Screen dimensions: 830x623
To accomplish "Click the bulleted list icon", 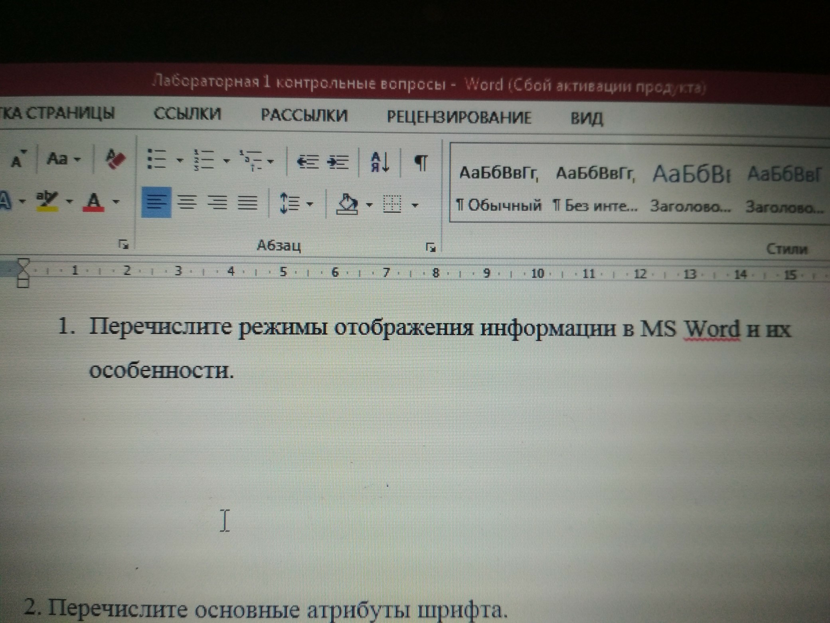I will tap(156, 159).
